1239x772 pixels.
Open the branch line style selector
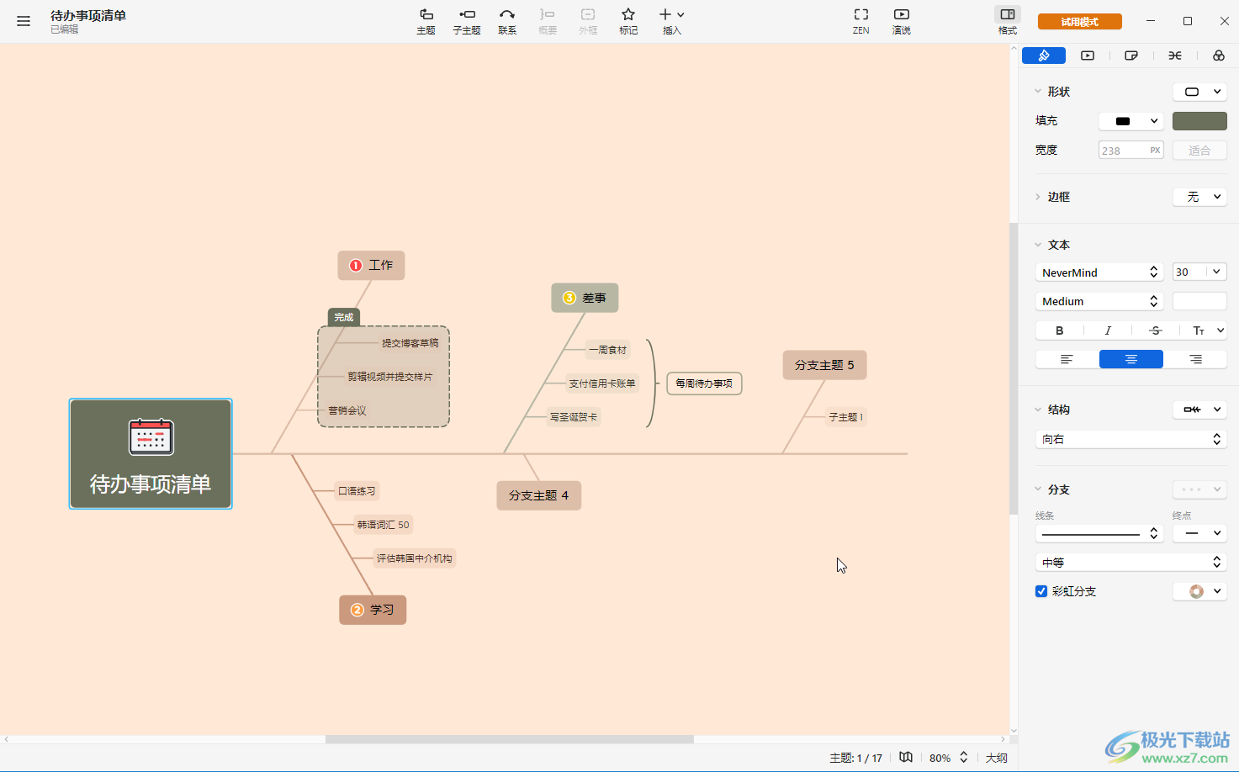pyautogui.click(x=1099, y=533)
